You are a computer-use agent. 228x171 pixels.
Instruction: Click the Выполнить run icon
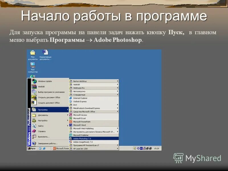click(x=34, y=137)
